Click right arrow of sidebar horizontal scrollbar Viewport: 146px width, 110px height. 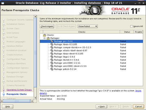click(32, 101)
